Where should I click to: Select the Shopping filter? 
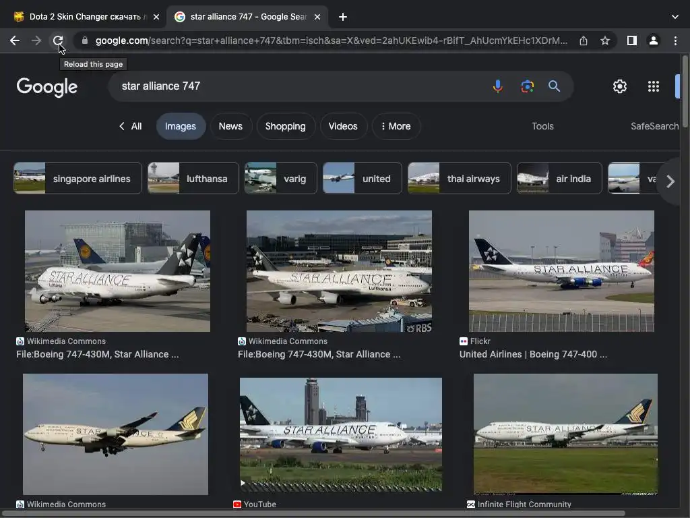[286, 126]
